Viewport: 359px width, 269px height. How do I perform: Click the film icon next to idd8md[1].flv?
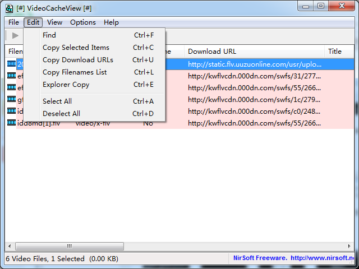click(x=11, y=123)
